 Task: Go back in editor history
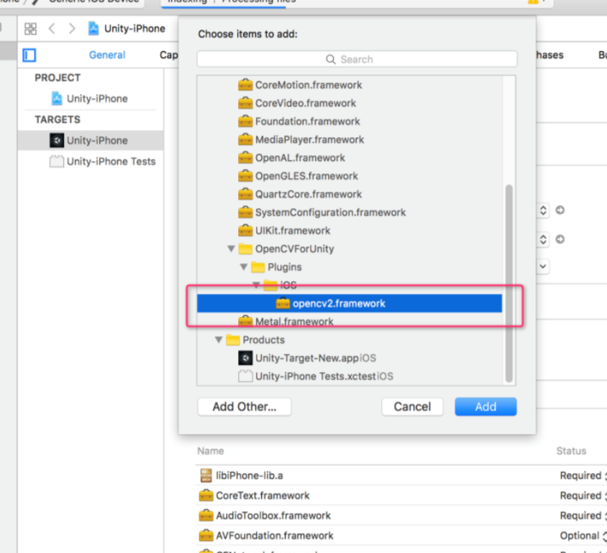(52, 29)
